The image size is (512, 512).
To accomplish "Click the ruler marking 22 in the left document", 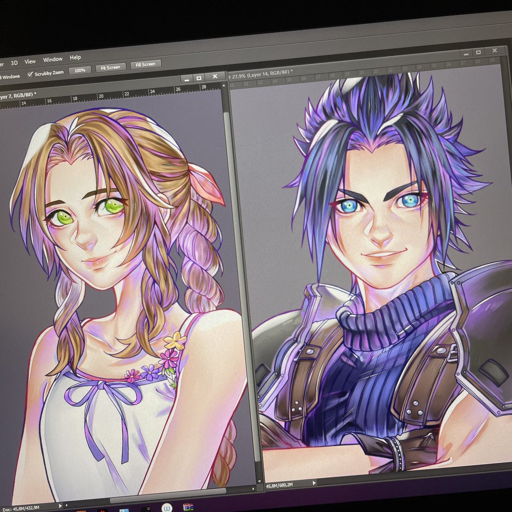I will pyautogui.click(x=126, y=94).
